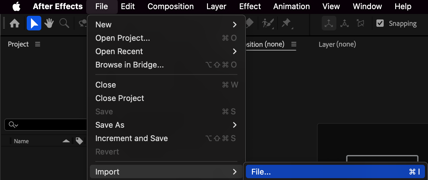Select the Puppet Pin tool
Image resolution: width=428 pixels, height=180 pixels.
[286, 23]
